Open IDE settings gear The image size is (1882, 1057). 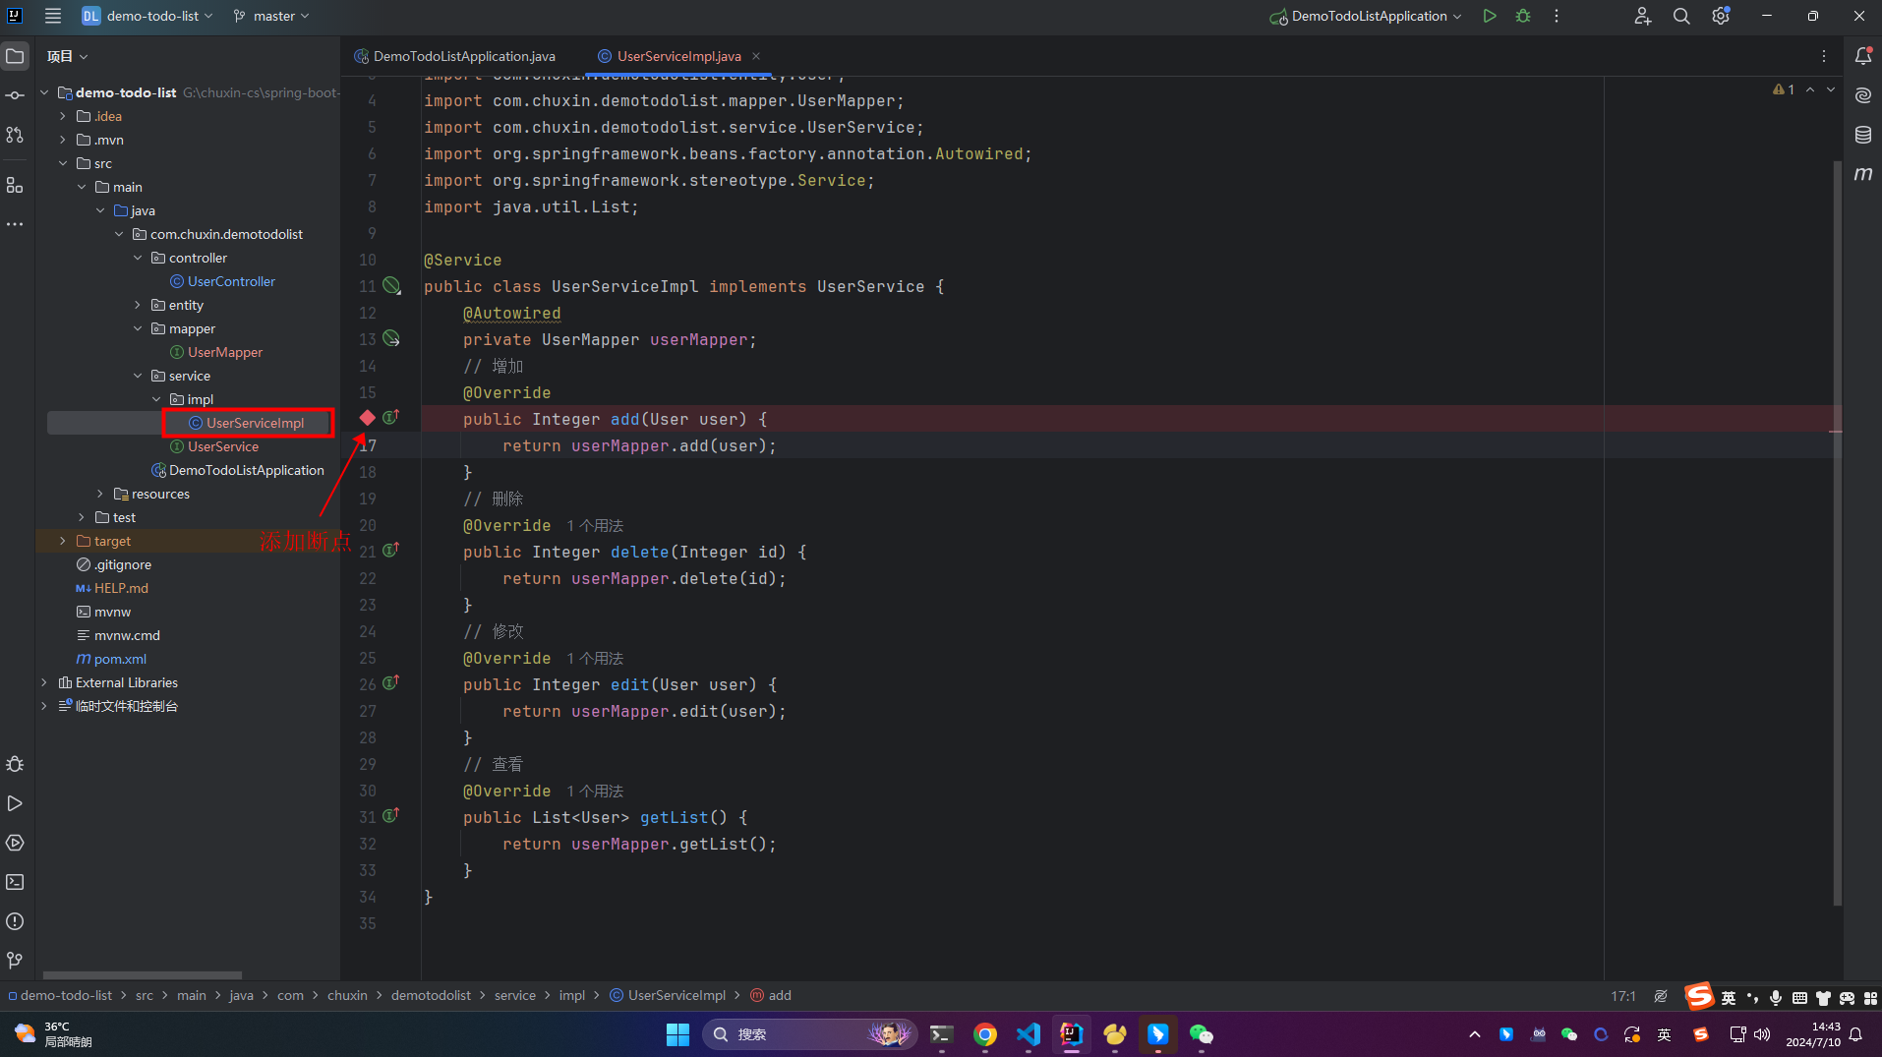(1721, 16)
